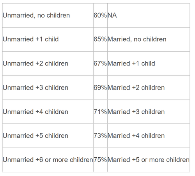Select the 60% cell
195x176 pixels.
(100, 15)
